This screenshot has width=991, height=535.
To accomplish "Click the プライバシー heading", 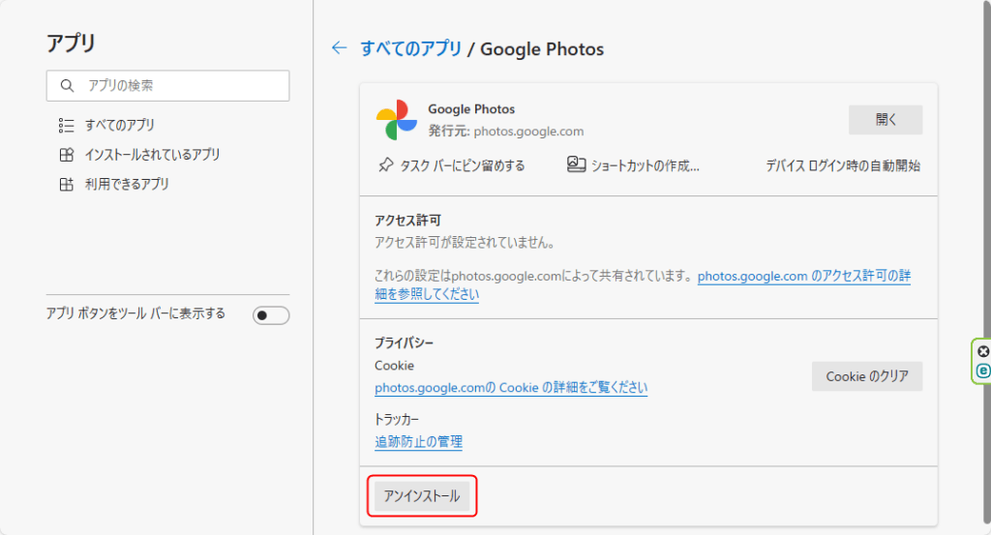I will click(x=404, y=343).
